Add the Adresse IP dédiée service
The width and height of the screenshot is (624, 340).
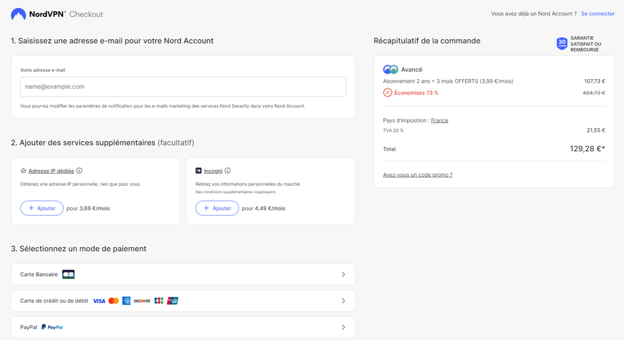(42, 208)
